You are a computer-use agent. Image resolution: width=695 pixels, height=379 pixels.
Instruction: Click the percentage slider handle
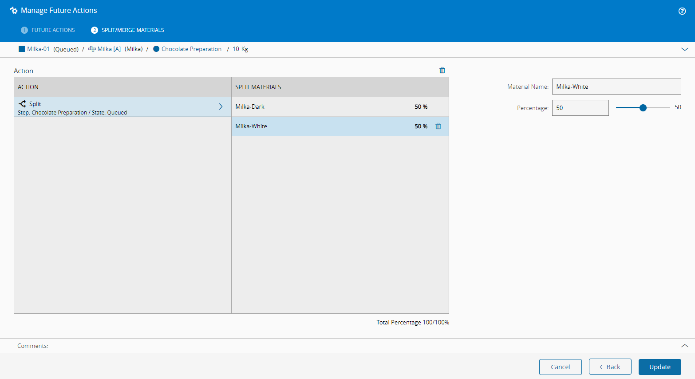(x=643, y=108)
